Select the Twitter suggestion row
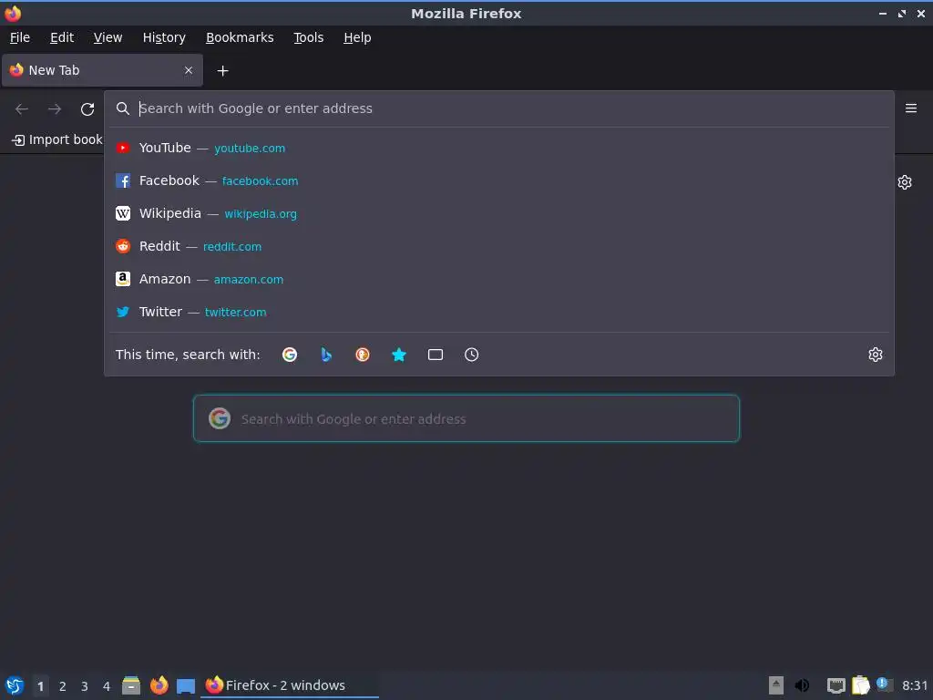The height and width of the screenshot is (700, 933). (x=499, y=312)
